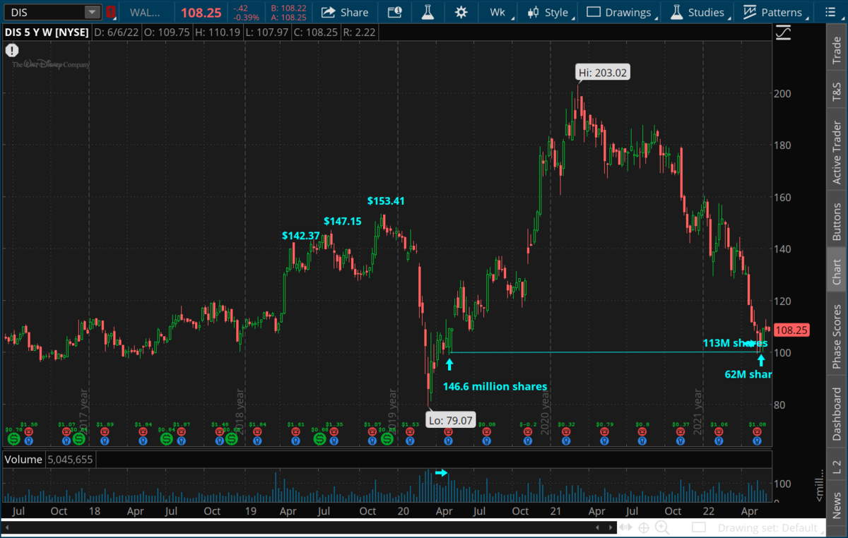Image resolution: width=848 pixels, height=538 pixels.
Task: Click the red symbol link icon beside DIS
Action: [x=111, y=12]
